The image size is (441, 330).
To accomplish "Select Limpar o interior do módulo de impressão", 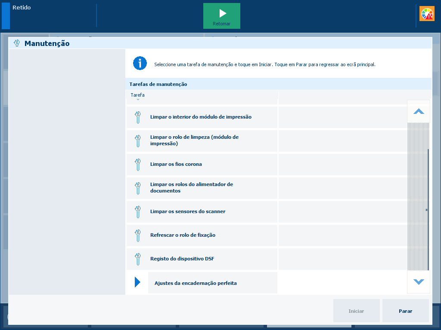I will point(202,117).
